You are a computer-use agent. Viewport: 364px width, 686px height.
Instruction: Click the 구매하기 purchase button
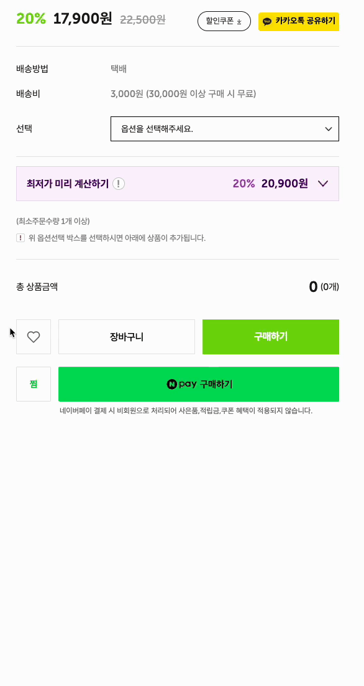coord(271,337)
